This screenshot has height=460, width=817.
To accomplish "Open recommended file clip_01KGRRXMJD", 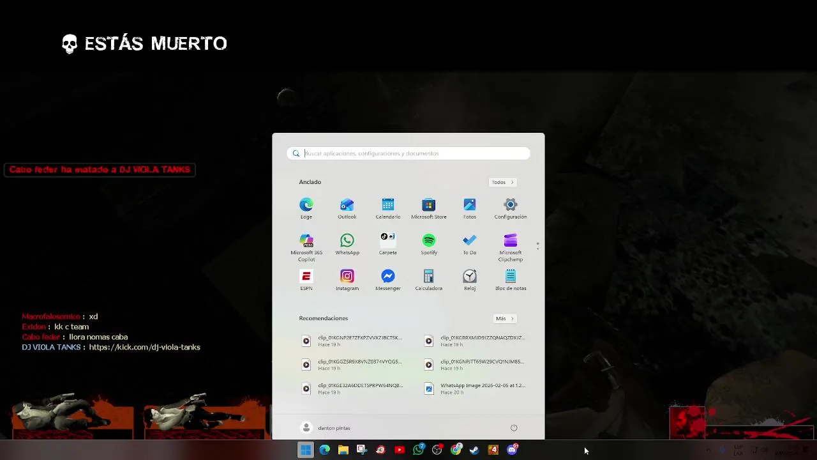I will pyautogui.click(x=474, y=341).
